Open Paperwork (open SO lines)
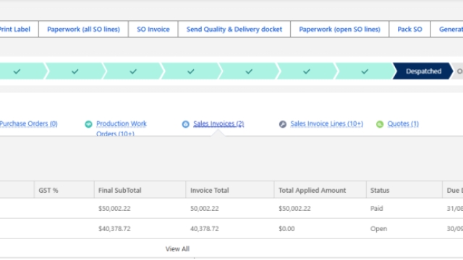The width and height of the screenshot is (463, 260). tap(339, 29)
